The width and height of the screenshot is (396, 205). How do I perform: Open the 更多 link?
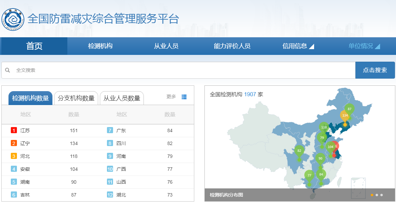171,97
